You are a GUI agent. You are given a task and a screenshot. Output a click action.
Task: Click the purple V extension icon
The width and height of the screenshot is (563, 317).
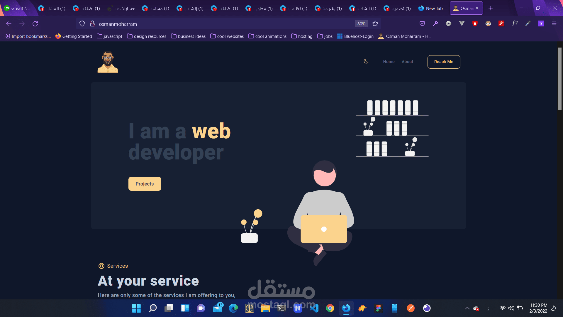pyautogui.click(x=541, y=23)
